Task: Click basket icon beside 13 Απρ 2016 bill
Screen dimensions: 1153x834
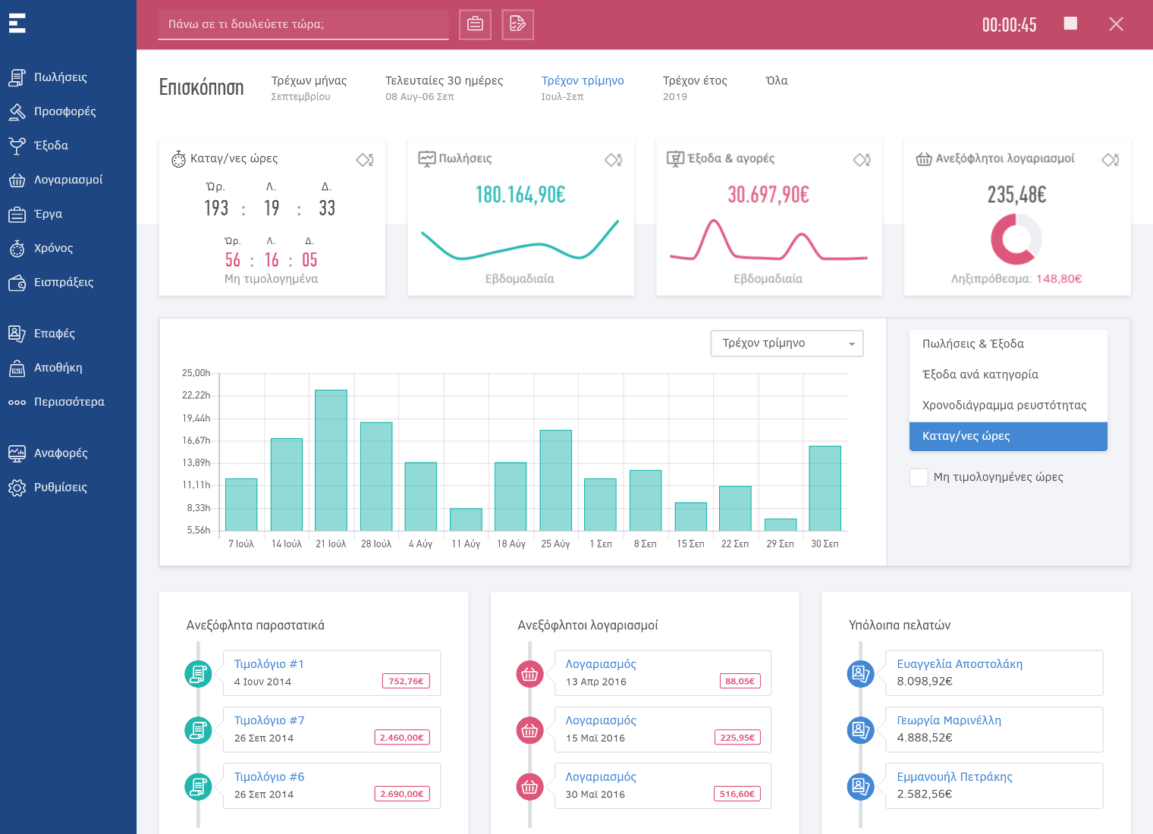Action: pyautogui.click(x=529, y=673)
